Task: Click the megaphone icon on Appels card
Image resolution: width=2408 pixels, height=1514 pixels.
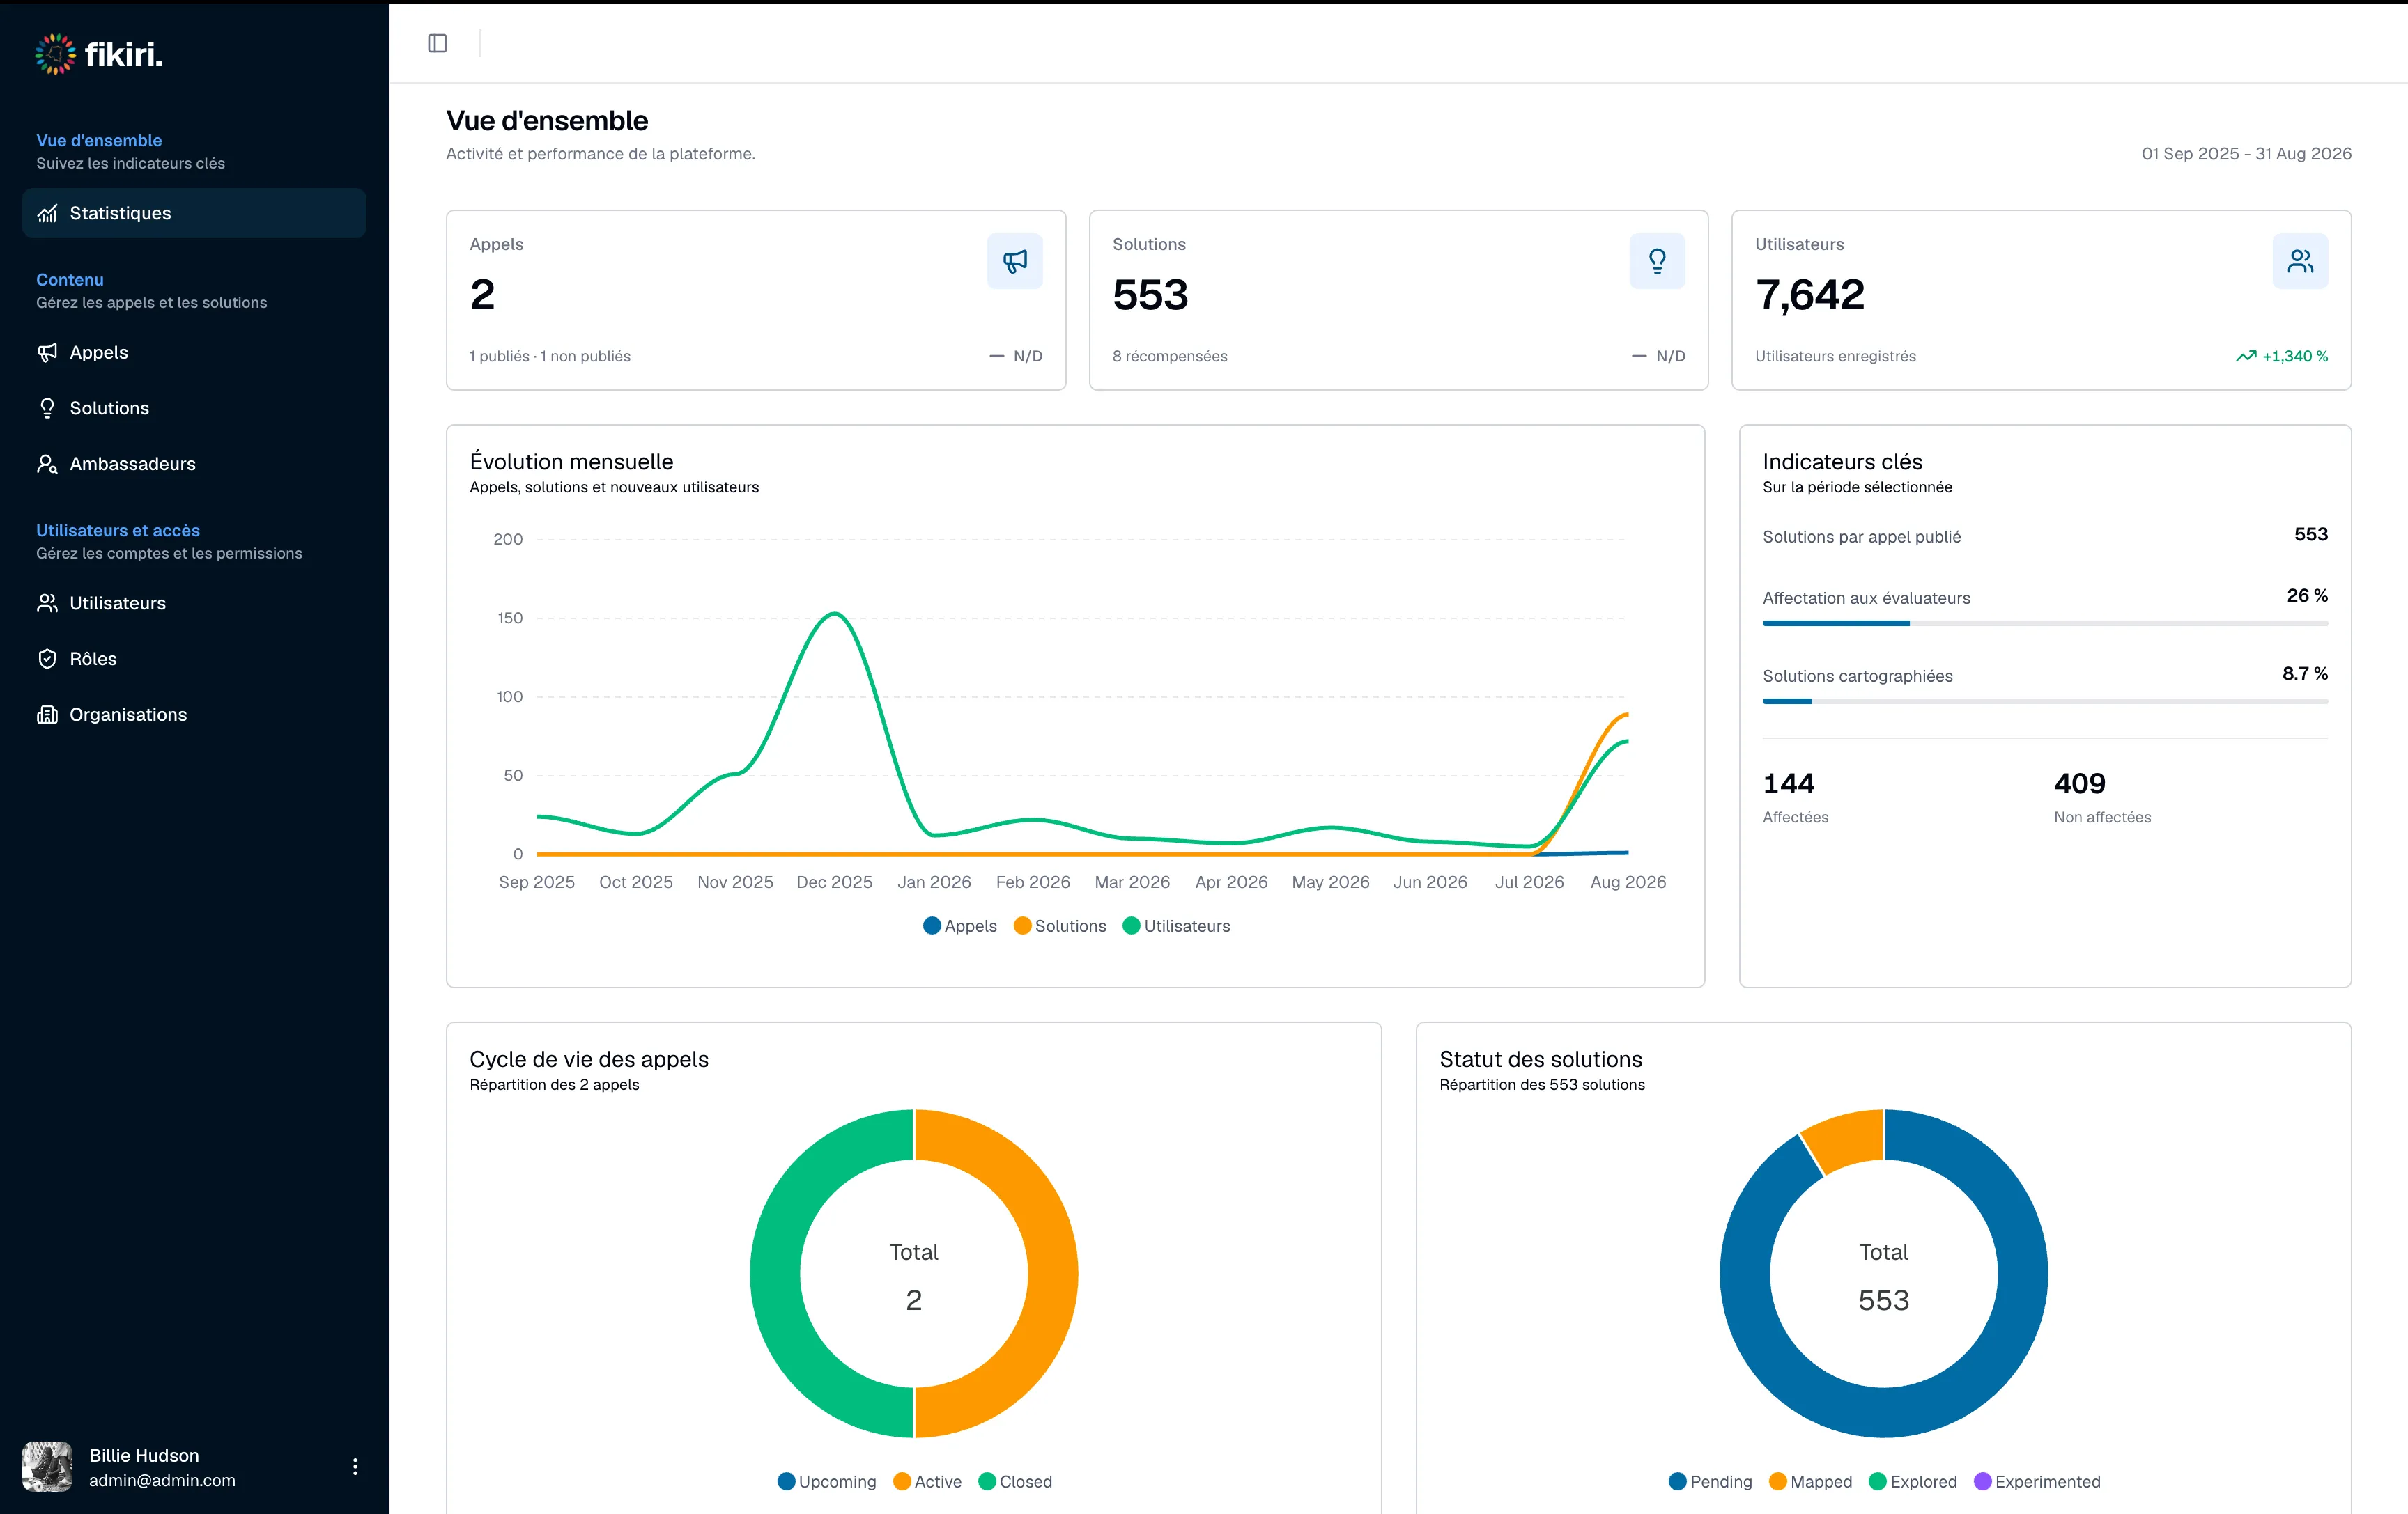Action: click(x=1015, y=261)
